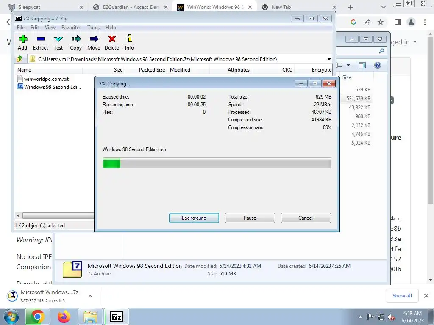Open Chrome tab search dropdown
434x325 pixels.
coord(383,7)
